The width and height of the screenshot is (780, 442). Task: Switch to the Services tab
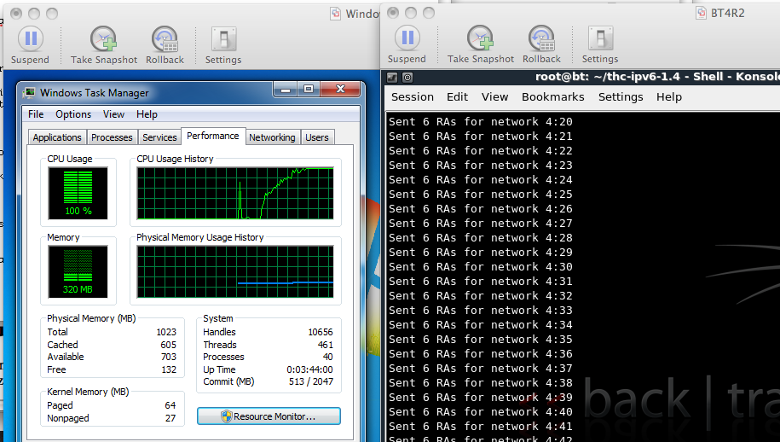pos(159,137)
